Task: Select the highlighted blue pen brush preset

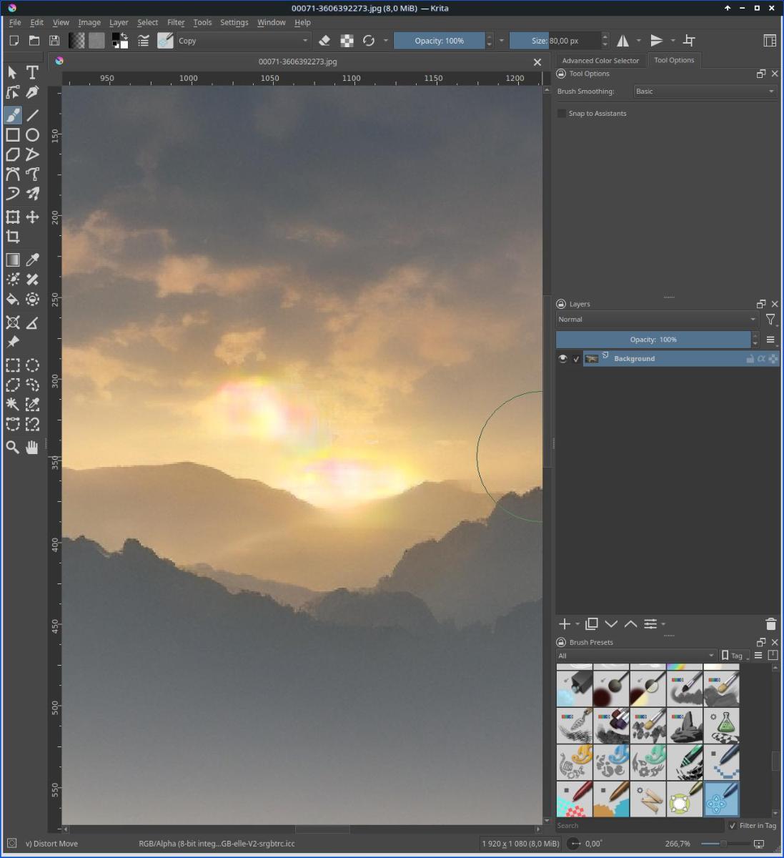Action: pyautogui.click(x=722, y=799)
